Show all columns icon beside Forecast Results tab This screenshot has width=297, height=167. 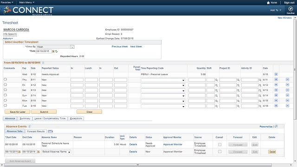pos(50,131)
